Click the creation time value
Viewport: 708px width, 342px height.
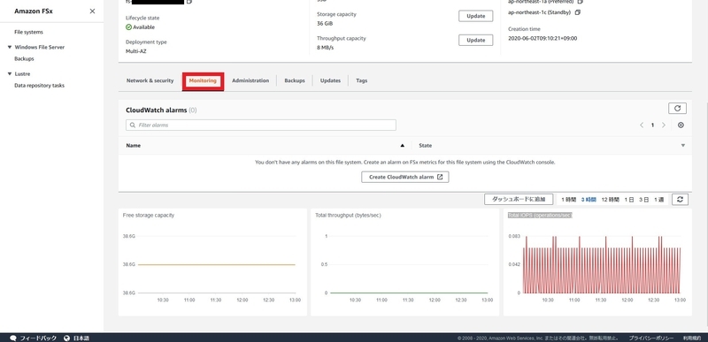click(x=543, y=39)
